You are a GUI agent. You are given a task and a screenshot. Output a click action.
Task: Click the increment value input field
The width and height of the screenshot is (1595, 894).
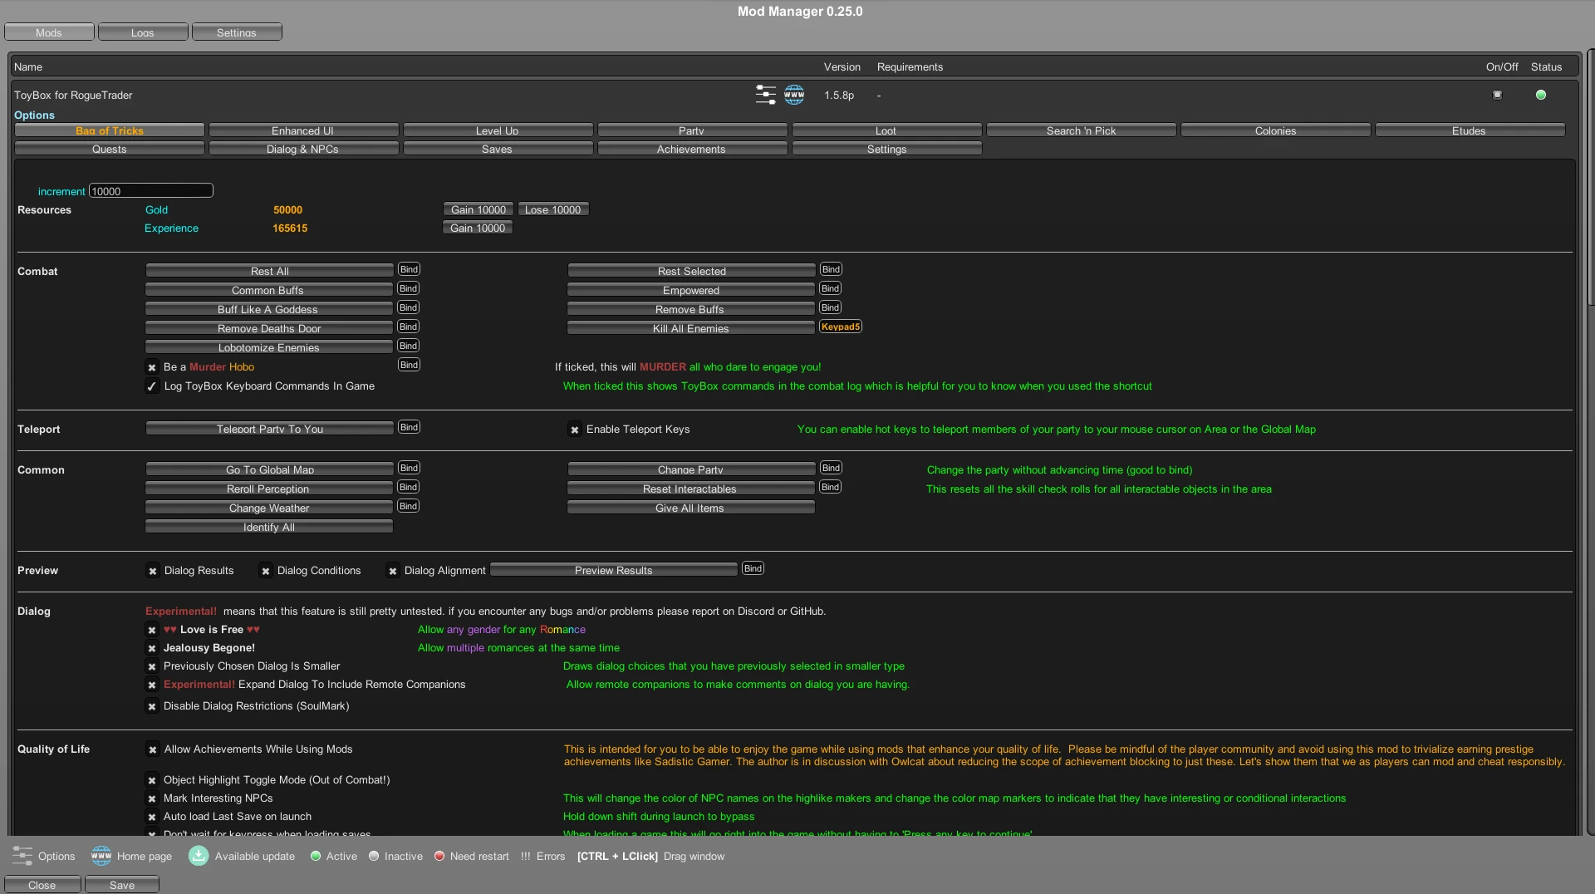click(150, 191)
